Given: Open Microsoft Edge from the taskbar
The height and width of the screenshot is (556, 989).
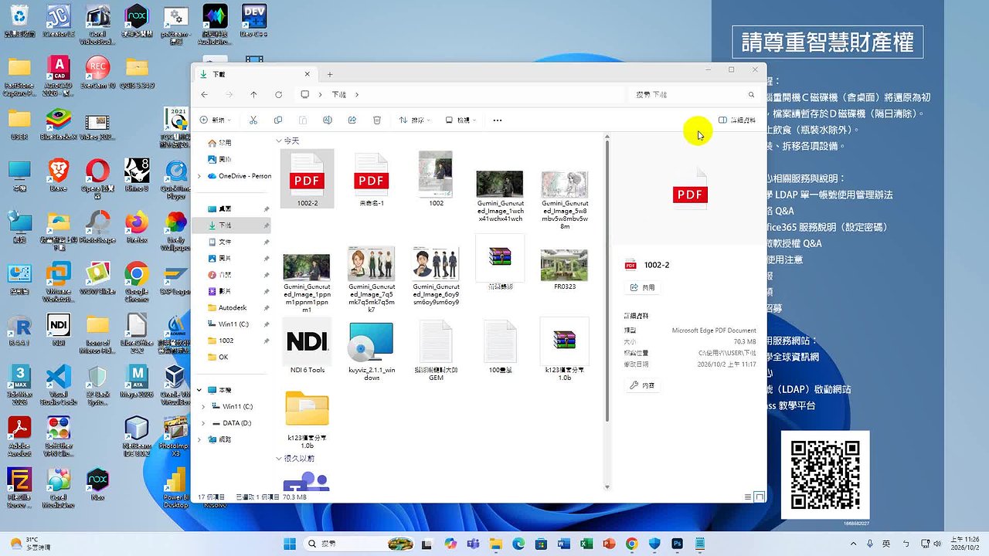Looking at the screenshot, I should pos(518,544).
